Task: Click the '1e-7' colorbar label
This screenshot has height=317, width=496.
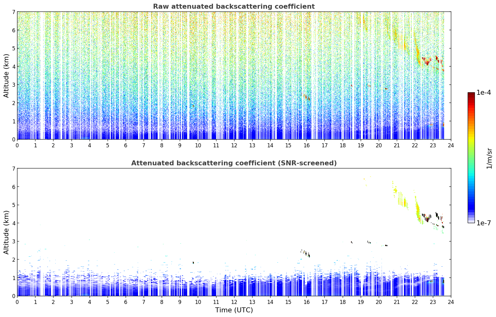Action: click(484, 223)
